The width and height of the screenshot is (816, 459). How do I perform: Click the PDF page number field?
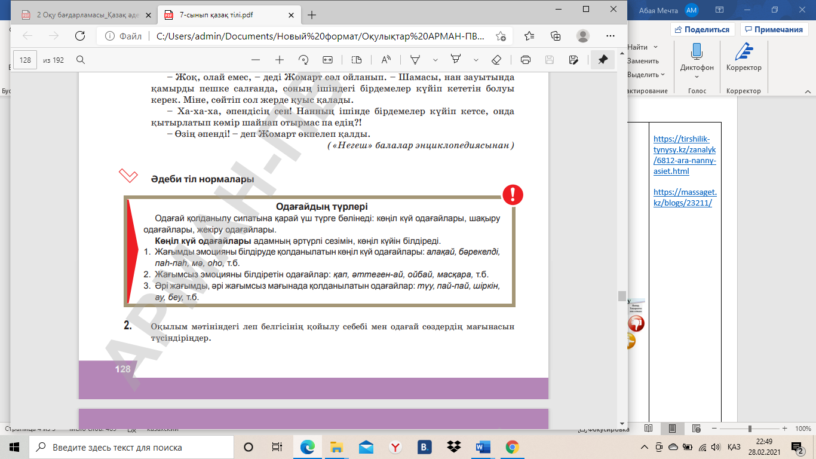pyautogui.click(x=25, y=60)
